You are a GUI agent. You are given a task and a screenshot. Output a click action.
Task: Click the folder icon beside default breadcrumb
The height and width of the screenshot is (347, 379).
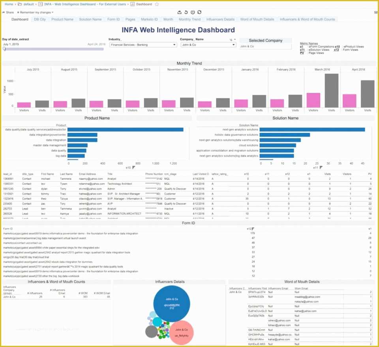click(x=20, y=4)
